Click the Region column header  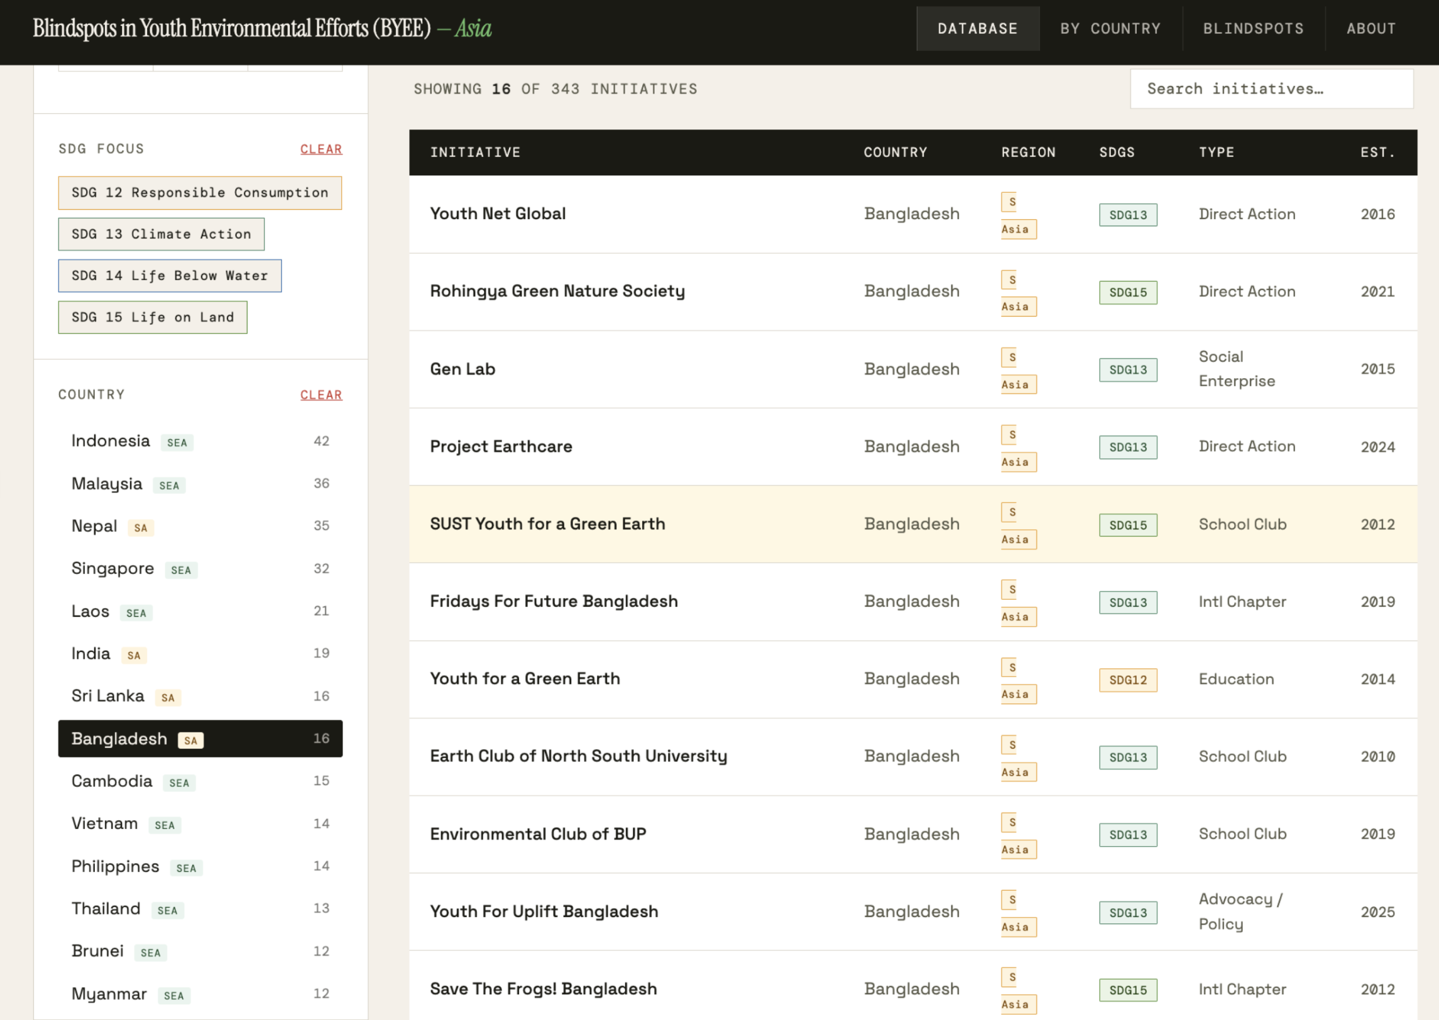point(1028,153)
